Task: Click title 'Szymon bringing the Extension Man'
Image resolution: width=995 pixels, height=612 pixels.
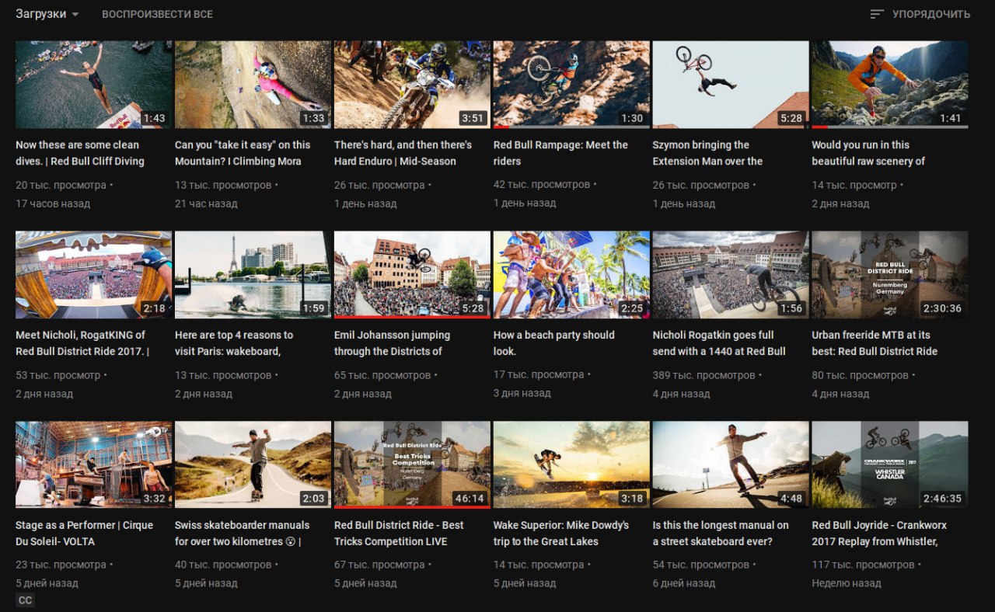Action: point(707,153)
